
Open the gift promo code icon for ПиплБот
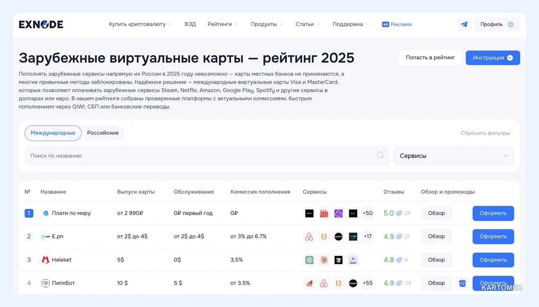[462, 283]
